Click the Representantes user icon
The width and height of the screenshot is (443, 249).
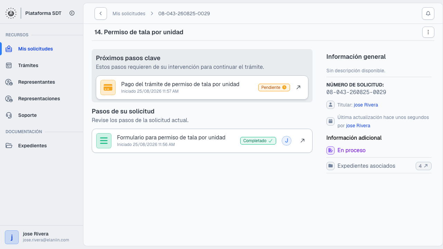(x=9, y=82)
